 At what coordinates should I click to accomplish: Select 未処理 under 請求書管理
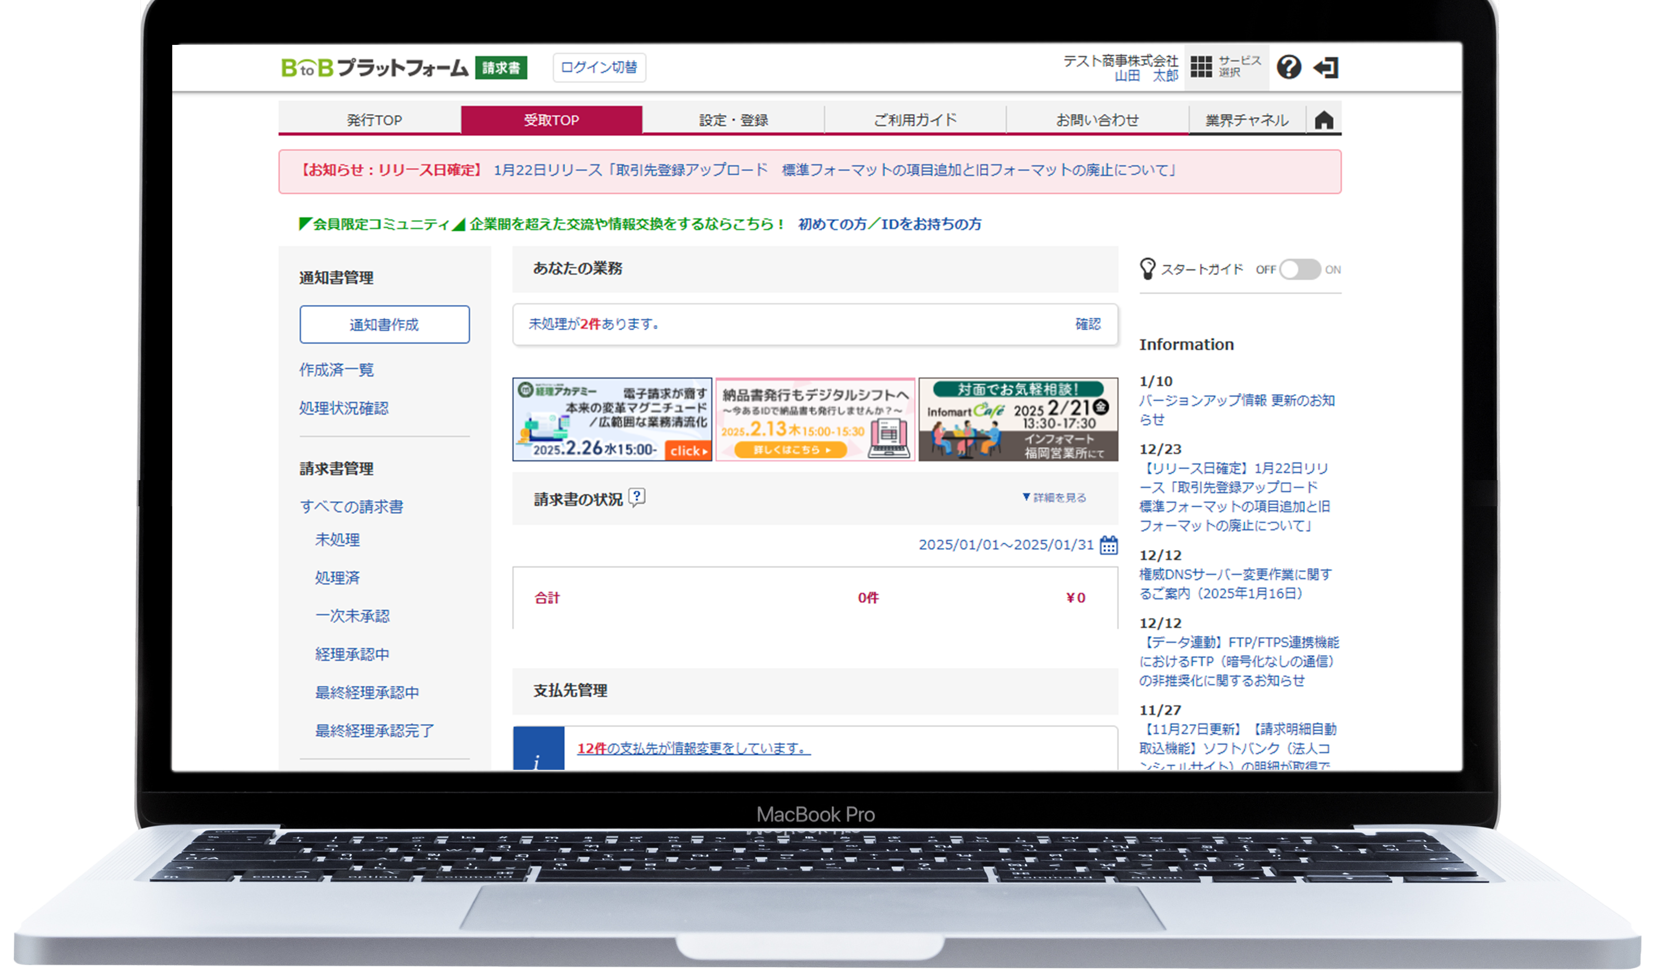[337, 540]
